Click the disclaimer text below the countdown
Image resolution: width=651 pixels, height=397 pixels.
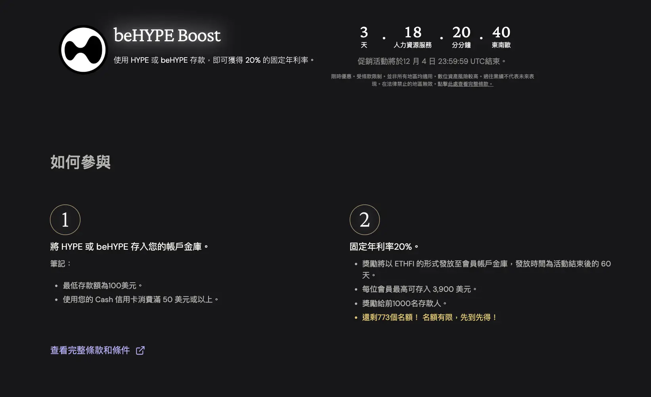tap(432, 80)
